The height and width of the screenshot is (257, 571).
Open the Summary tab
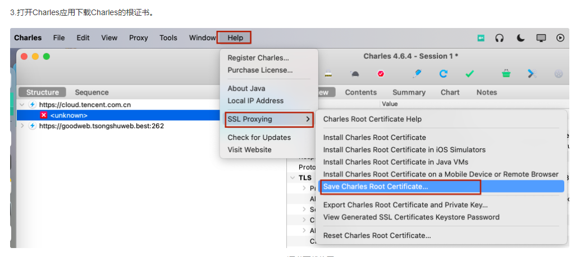pyautogui.click(x=409, y=92)
